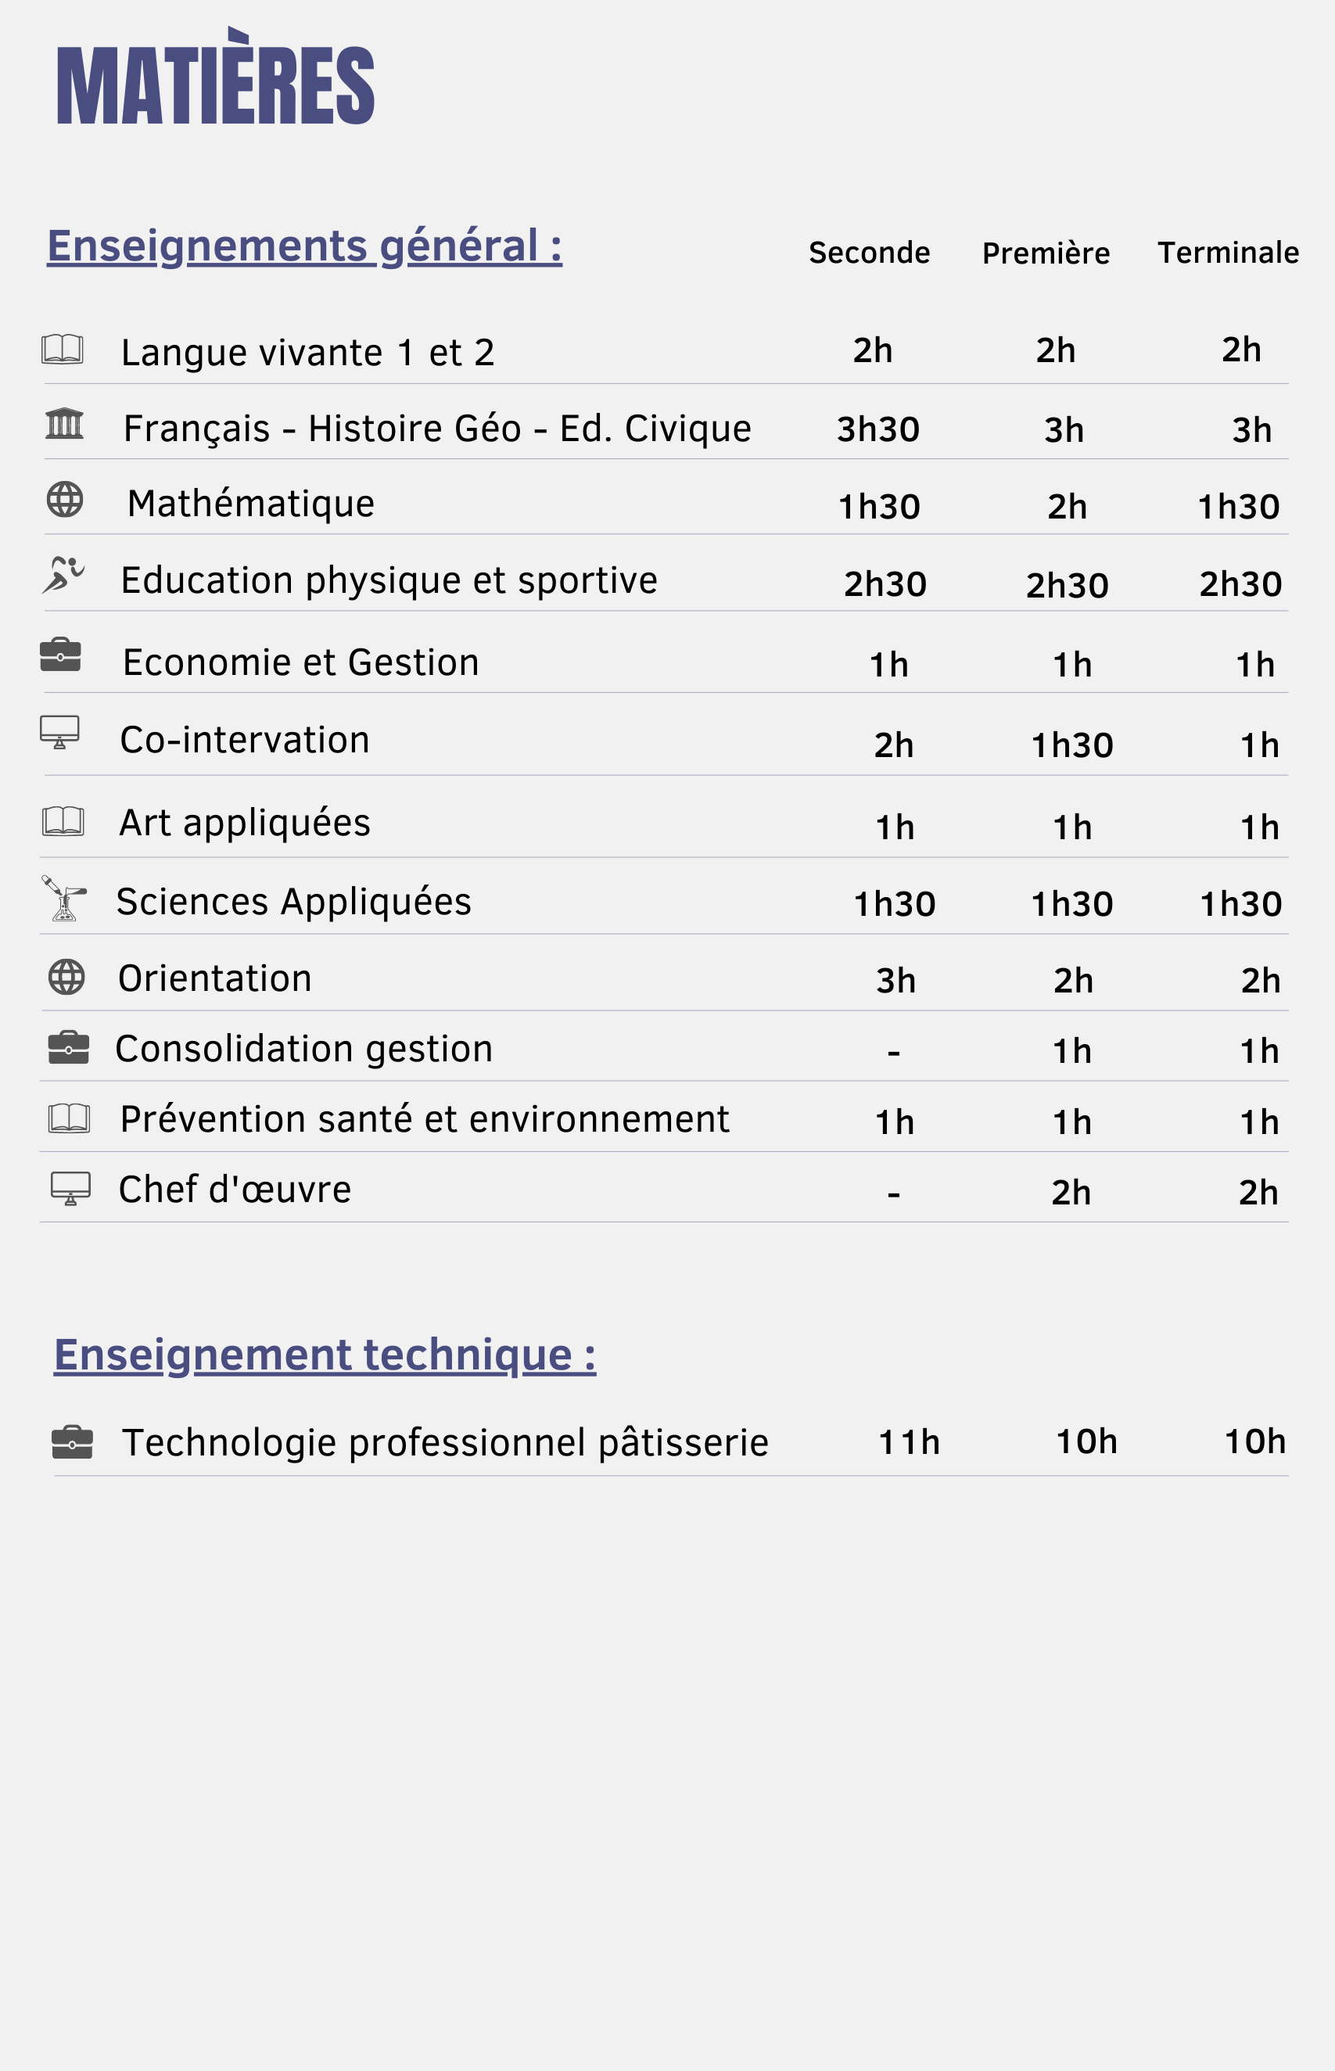This screenshot has width=1335, height=2071.
Task: Click the globe icon next to Orientation
Action: coord(66,977)
